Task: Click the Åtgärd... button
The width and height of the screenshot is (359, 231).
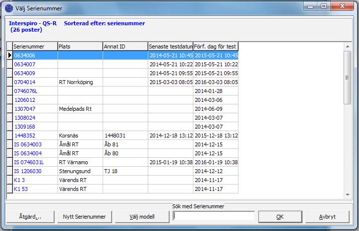Action: point(30,217)
